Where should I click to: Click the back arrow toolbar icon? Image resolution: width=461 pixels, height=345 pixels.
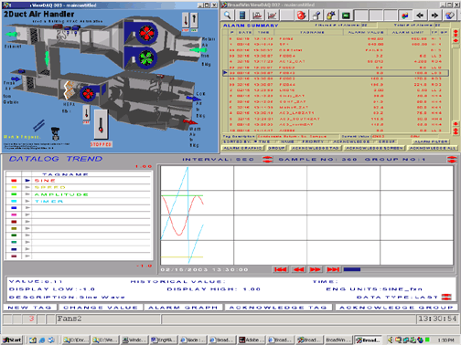[420, 15]
